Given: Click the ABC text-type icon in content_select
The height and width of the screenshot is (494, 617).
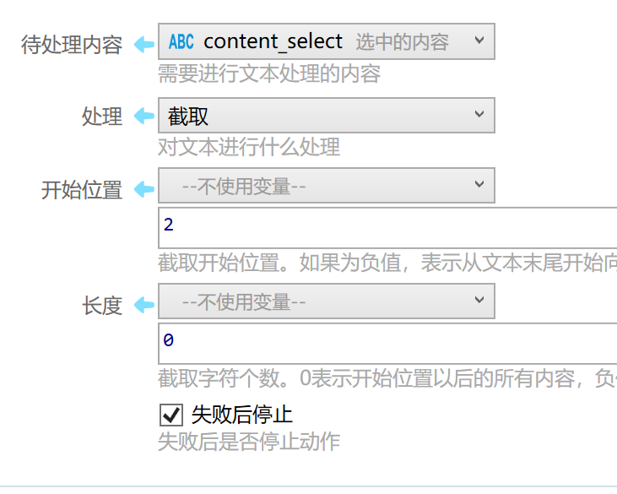Looking at the screenshot, I should [x=181, y=41].
